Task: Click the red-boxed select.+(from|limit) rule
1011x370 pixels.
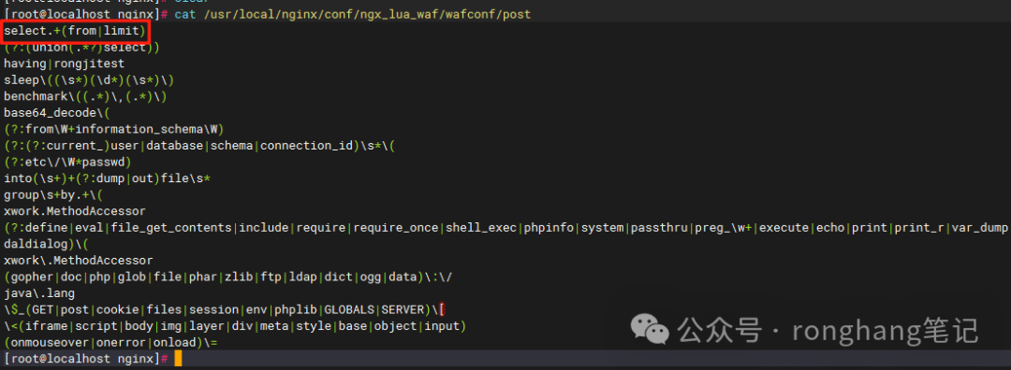Action: (75, 30)
